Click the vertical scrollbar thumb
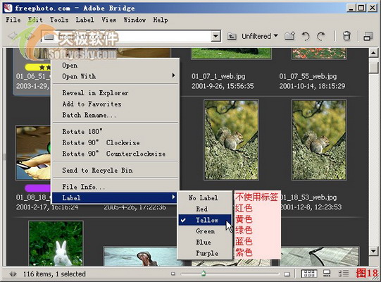The image size is (381, 282). (x=373, y=67)
